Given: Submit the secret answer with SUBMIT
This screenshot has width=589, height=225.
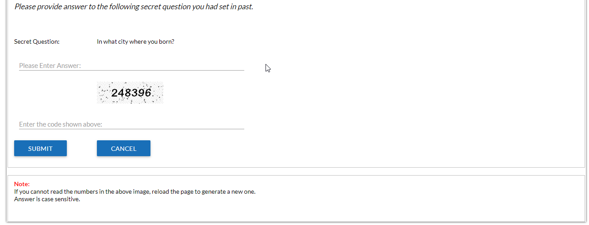Looking at the screenshot, I should pos(40,148).
